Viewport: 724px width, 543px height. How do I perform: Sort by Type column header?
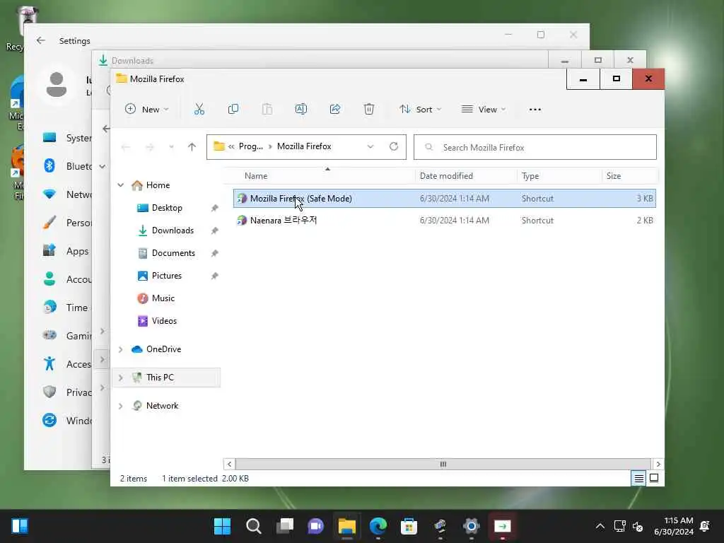[x=559, y=176]
